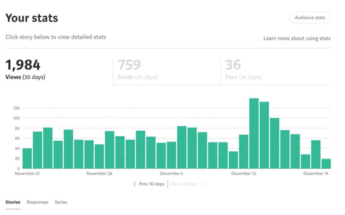Screen dimensions: 345x215
Task: Click the left chevron beside Prev 30 days
Action: coord(134,184)
